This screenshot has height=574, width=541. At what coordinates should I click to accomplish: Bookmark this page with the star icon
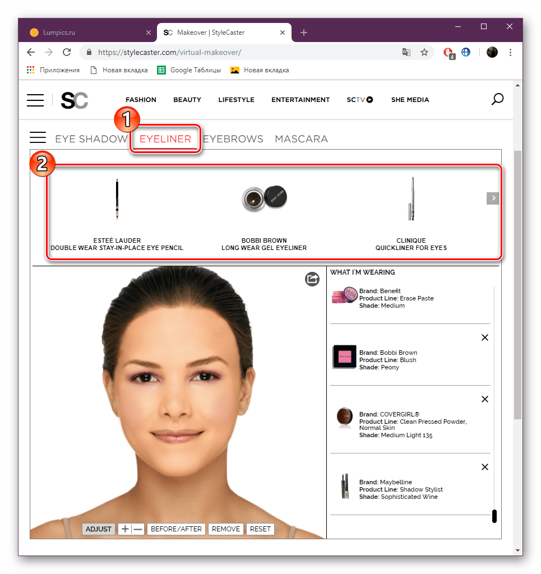(424, 52)
